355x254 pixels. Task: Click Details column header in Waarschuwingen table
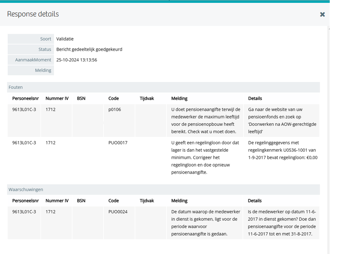pyautogui.click(x=255, y=201)
